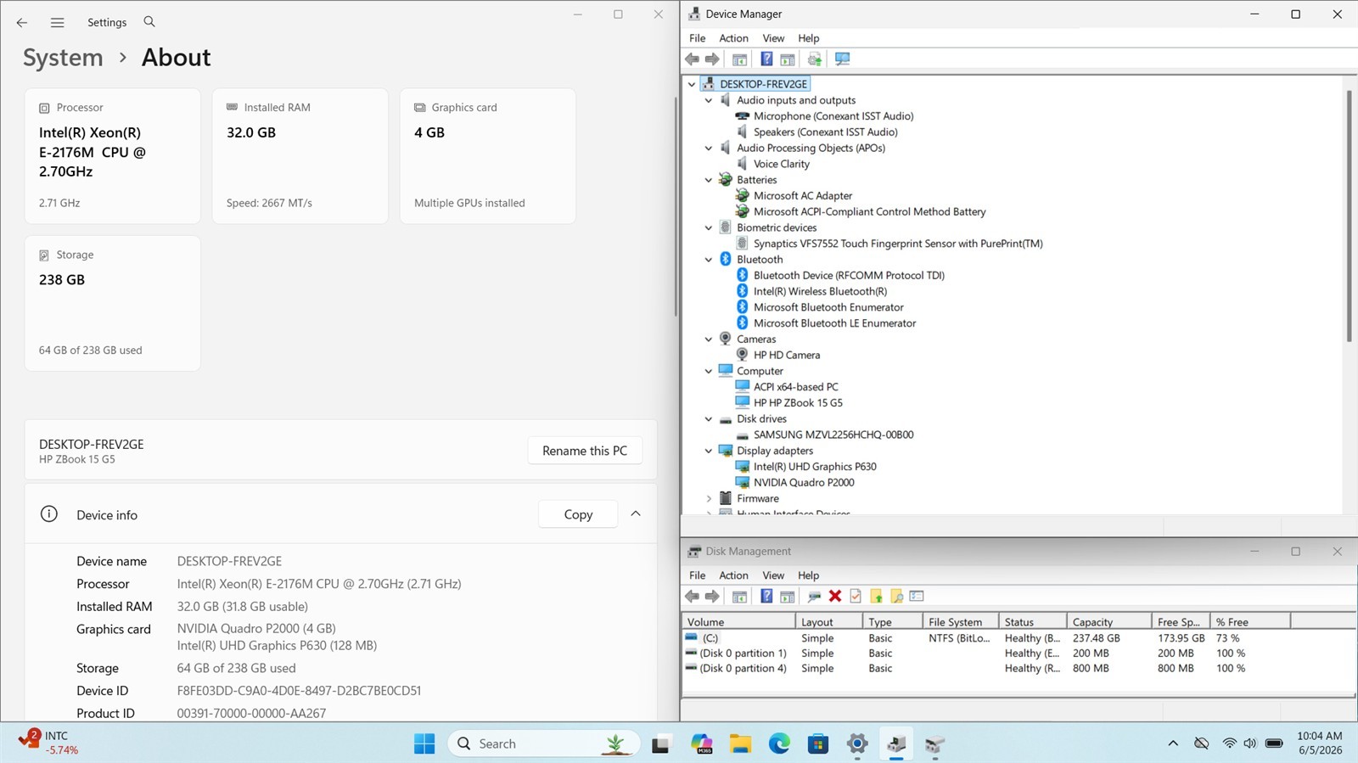Collapse the Display adapters node in Device Manager
The width and height of the screenshot is (1358, 763).
709,451
